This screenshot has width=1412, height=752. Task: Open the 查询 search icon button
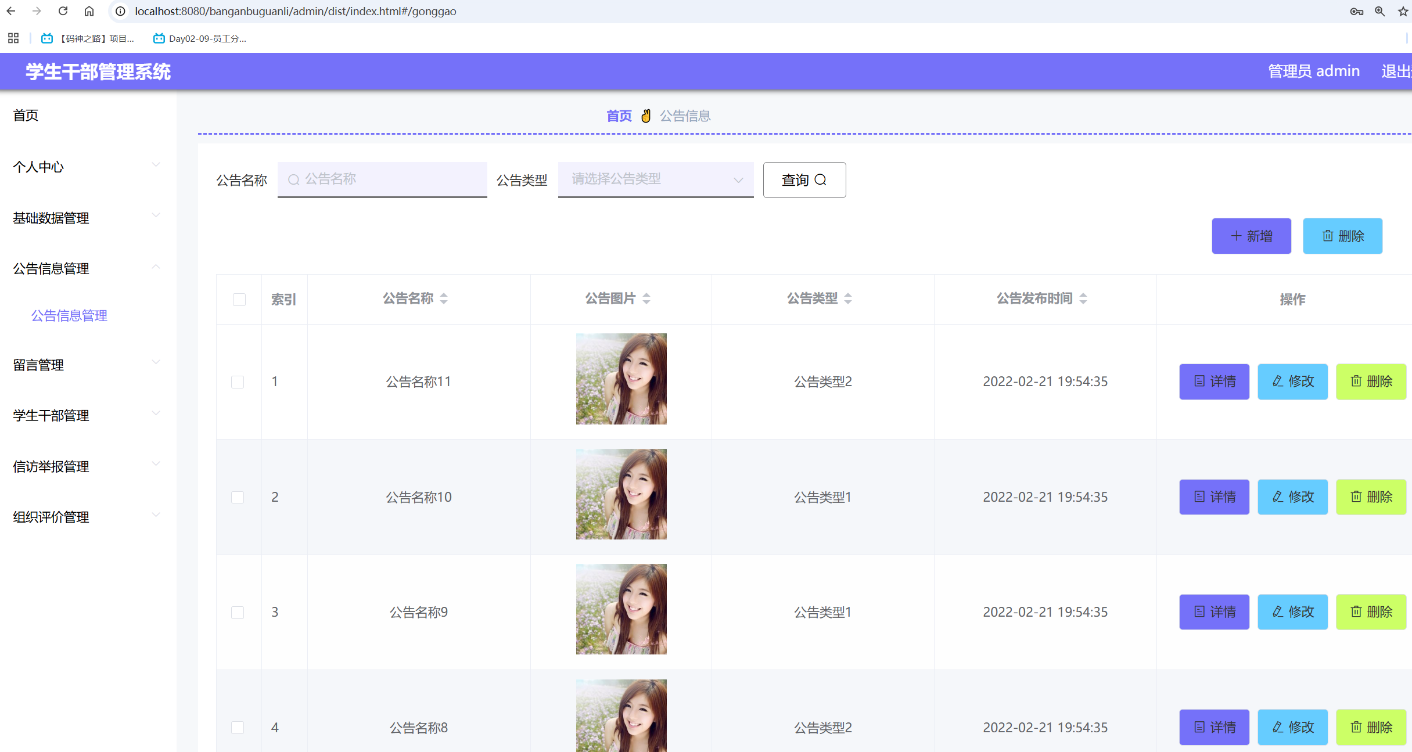821,180
